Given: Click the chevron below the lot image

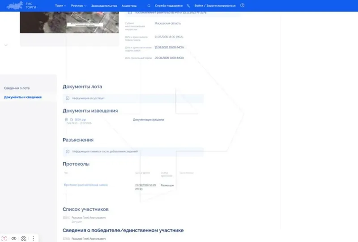Looking at the screenshot, I should [x=6, y=45].
